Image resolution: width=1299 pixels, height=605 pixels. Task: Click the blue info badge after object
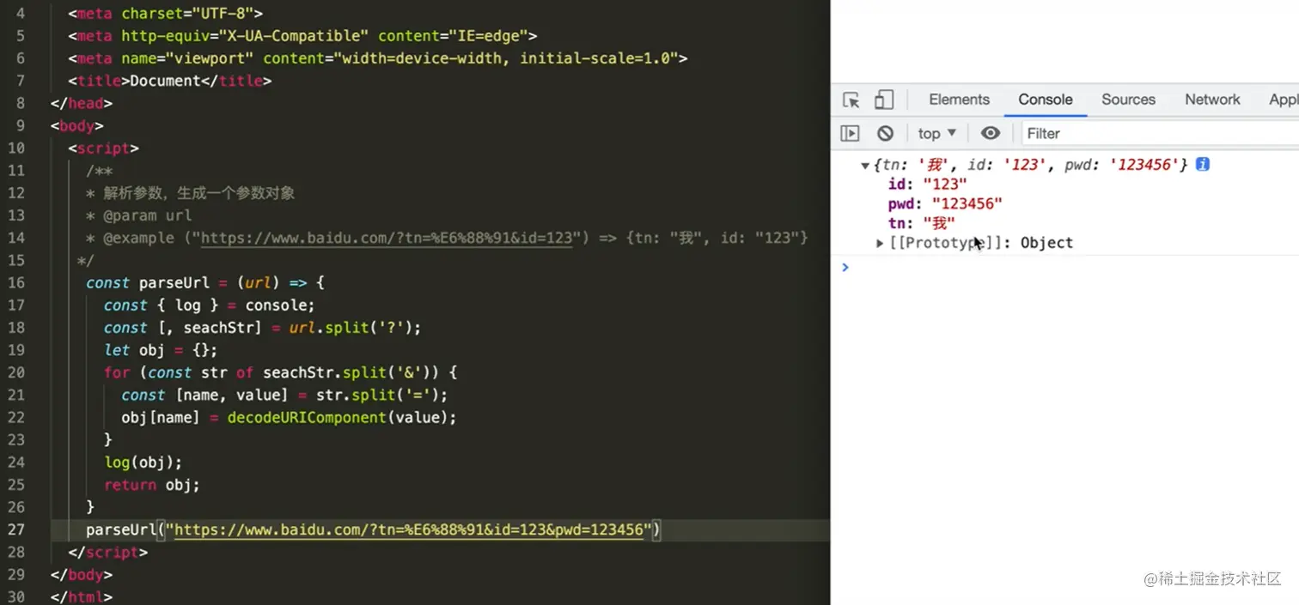(x=1203, y=164)
